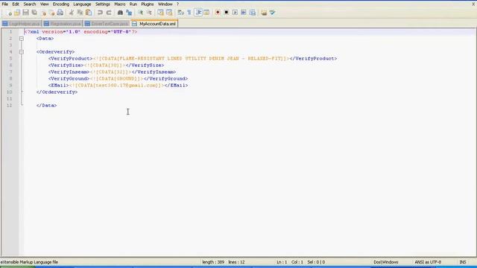This screenshot has width=477, height=268.
Task: Click the VerifySize opening tag on line 6
Action: pyautogui.click(x=66, y=65)
